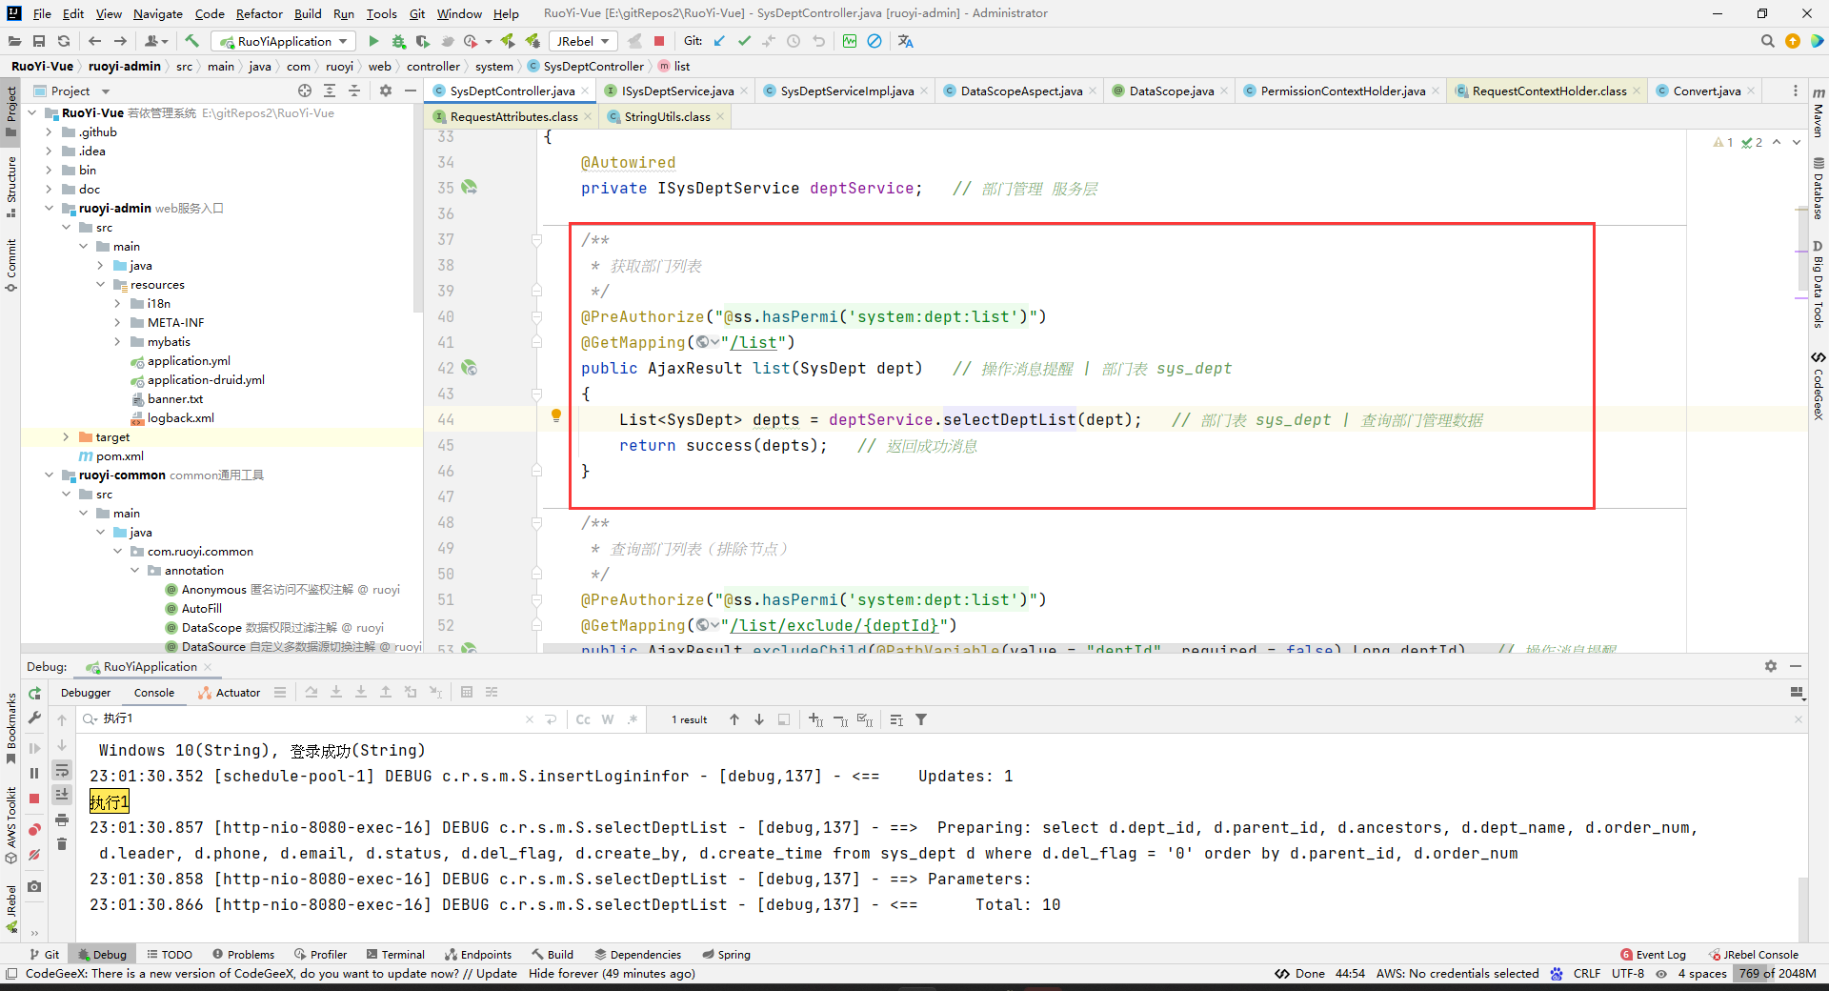Open Project view selector dropdown

[71, 91]
